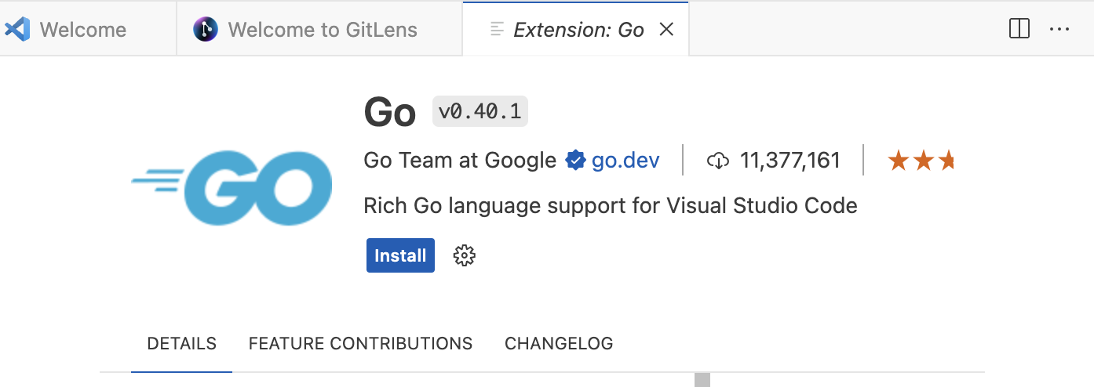This screenshot has width=1094, height=387.
Task: Click the Extension: Go tab file icon
Action: [x=496, y=30]
